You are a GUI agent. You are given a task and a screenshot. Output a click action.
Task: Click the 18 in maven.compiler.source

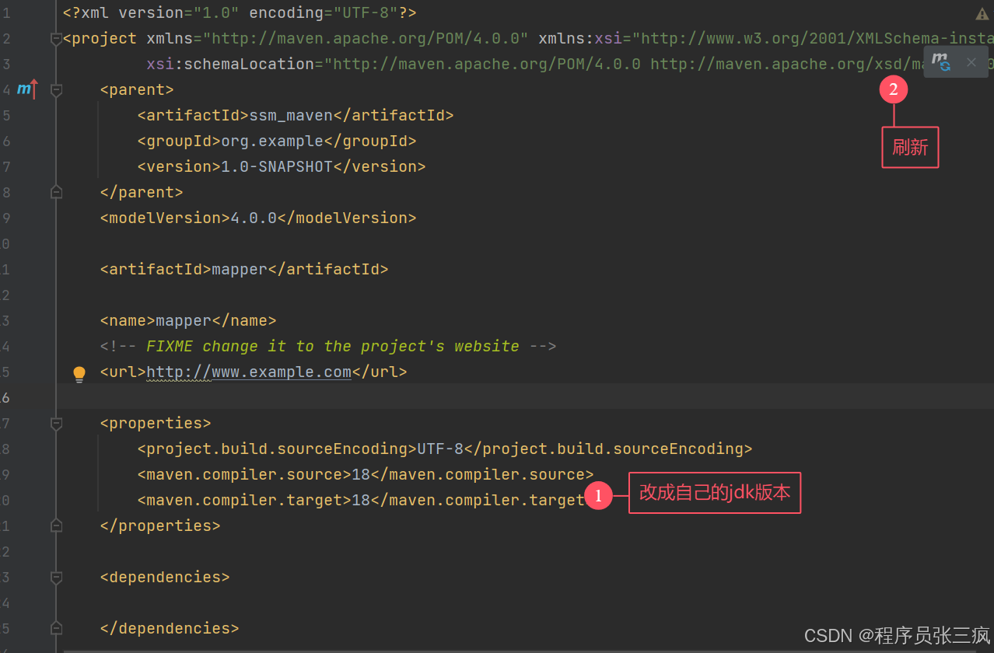361,474
